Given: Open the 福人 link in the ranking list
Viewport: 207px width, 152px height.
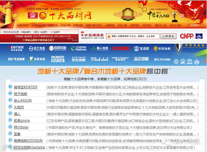Looking at the screenshot, I should pyautogui.click(x=17, y=114).
